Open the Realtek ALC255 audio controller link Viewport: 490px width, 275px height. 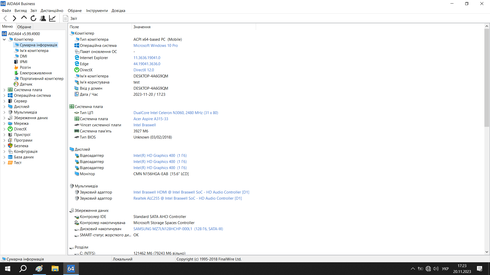click(188, 198)
